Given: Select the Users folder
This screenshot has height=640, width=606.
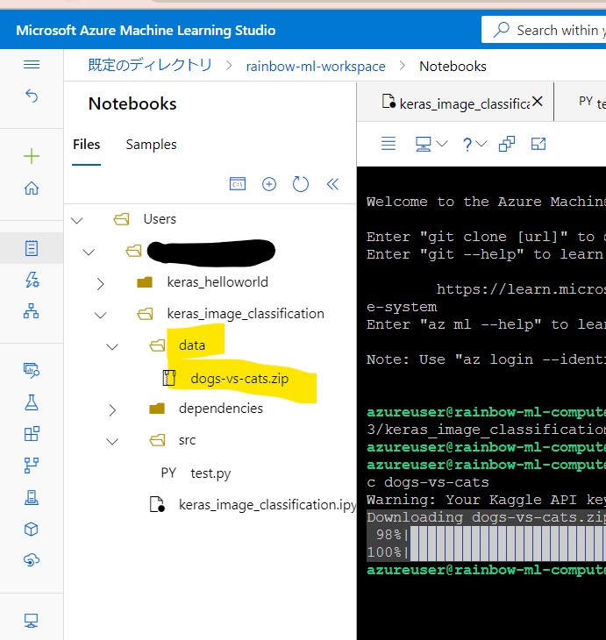Looking at the screenshot, I should pos(160,219).
